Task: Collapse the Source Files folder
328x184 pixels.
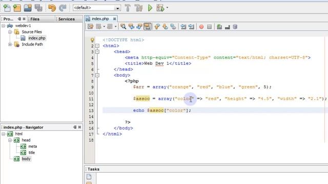Action: click(x=10, y=32)
